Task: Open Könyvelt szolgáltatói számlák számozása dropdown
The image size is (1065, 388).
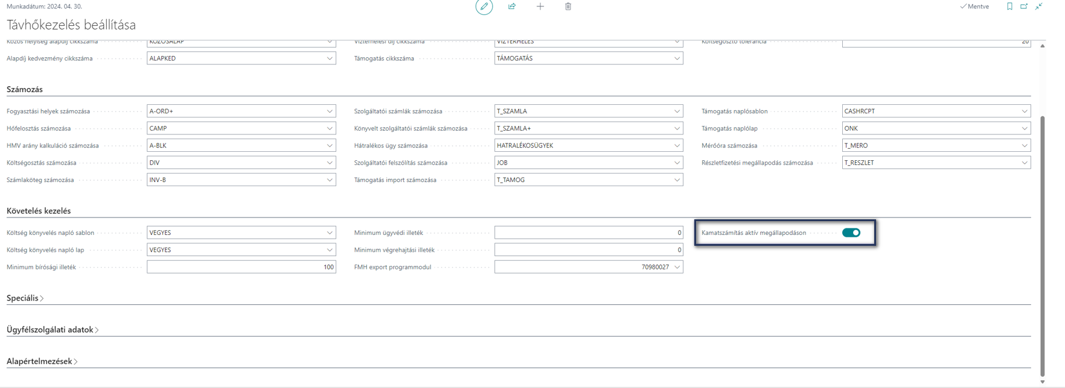Action: pyautogui.click(x=677, y=128)
